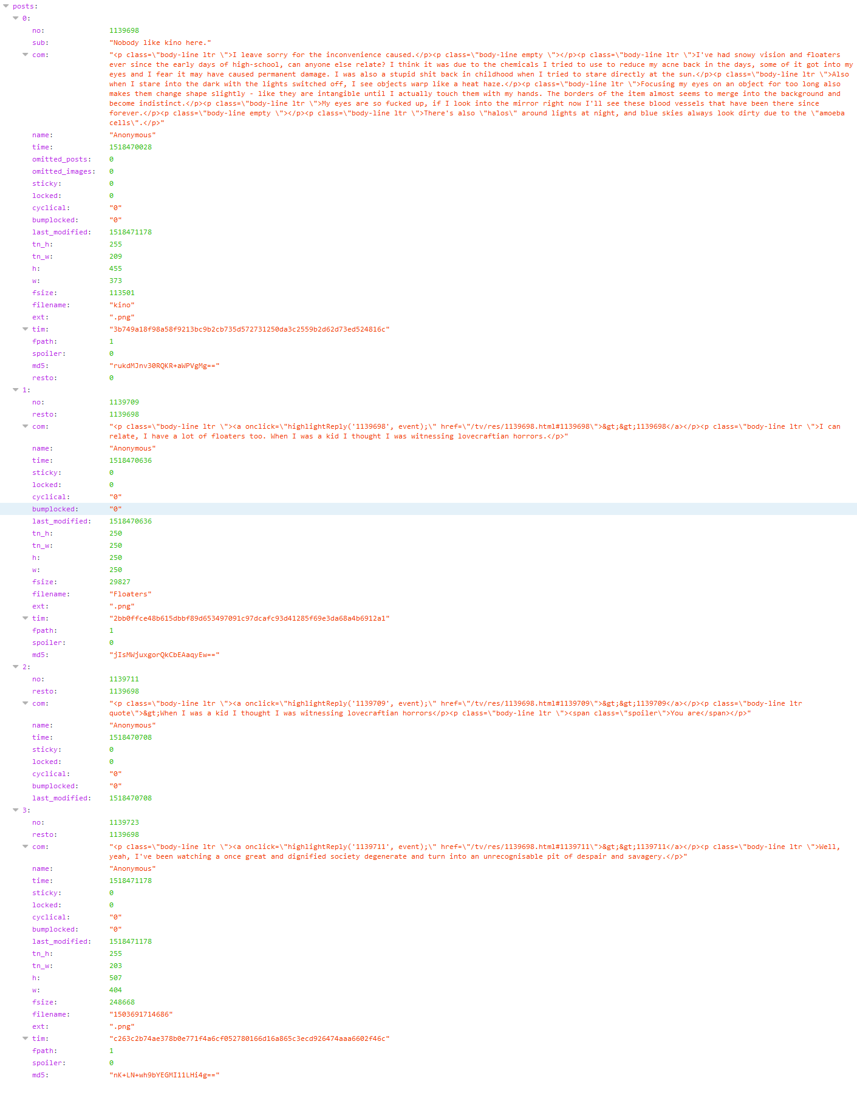Select tim hash starting with 2bb0ffce
This screenshot has width=857, height=1098.
pos(250,618)
